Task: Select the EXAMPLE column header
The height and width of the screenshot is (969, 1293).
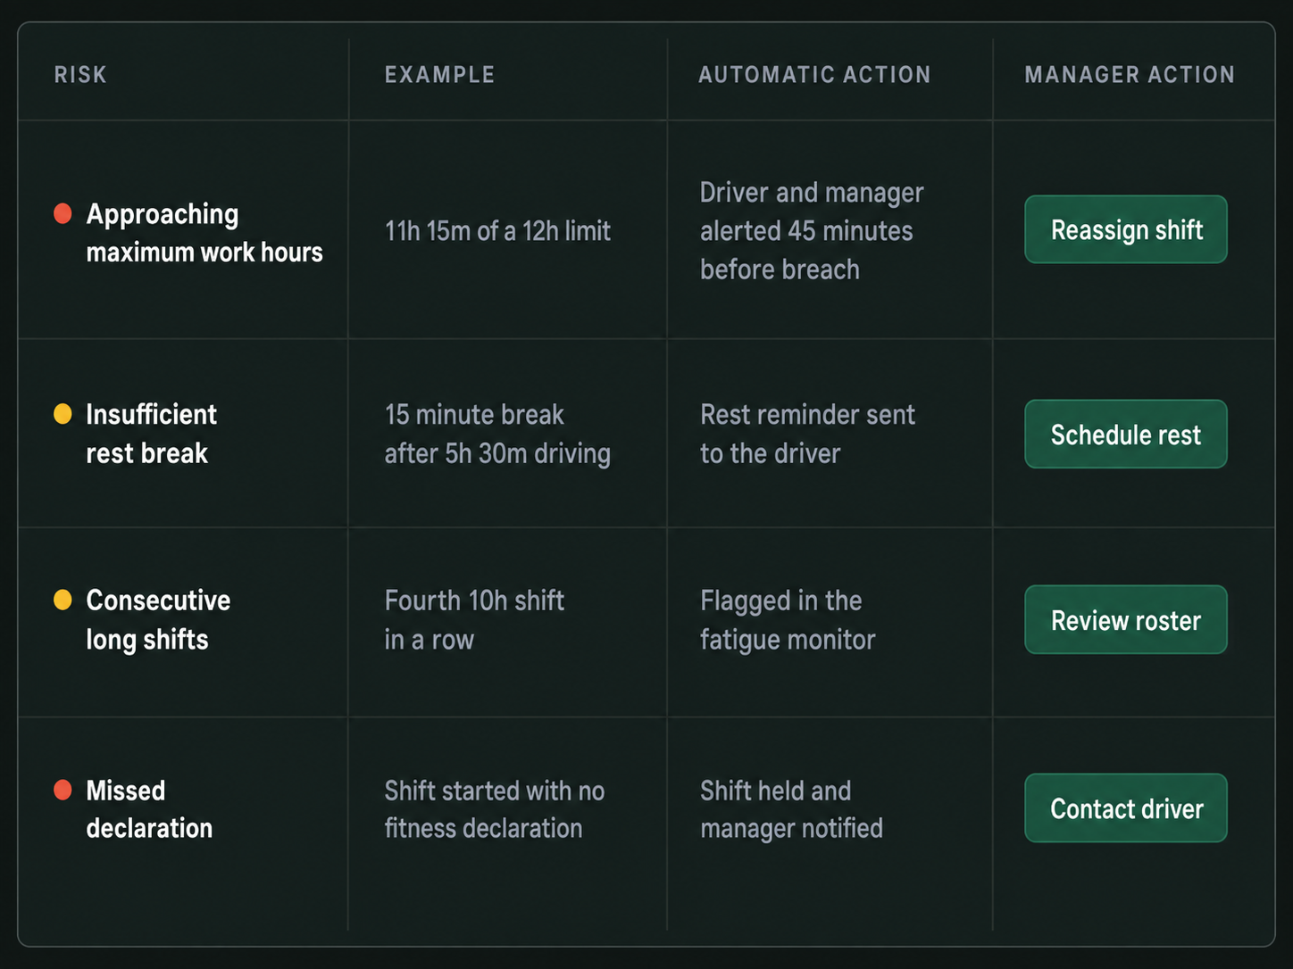Action: [439, 75]
